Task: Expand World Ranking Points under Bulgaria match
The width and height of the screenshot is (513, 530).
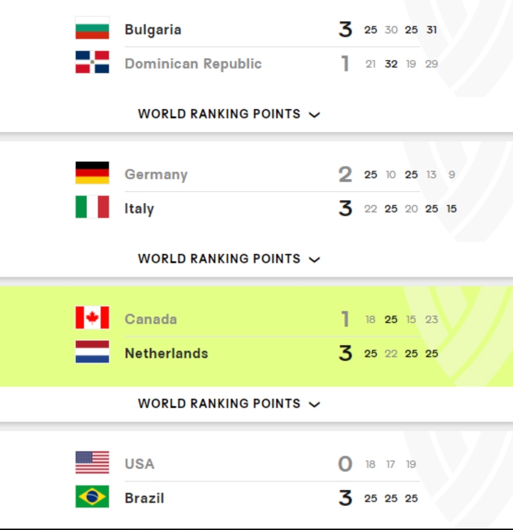Action: click(229, 114)
